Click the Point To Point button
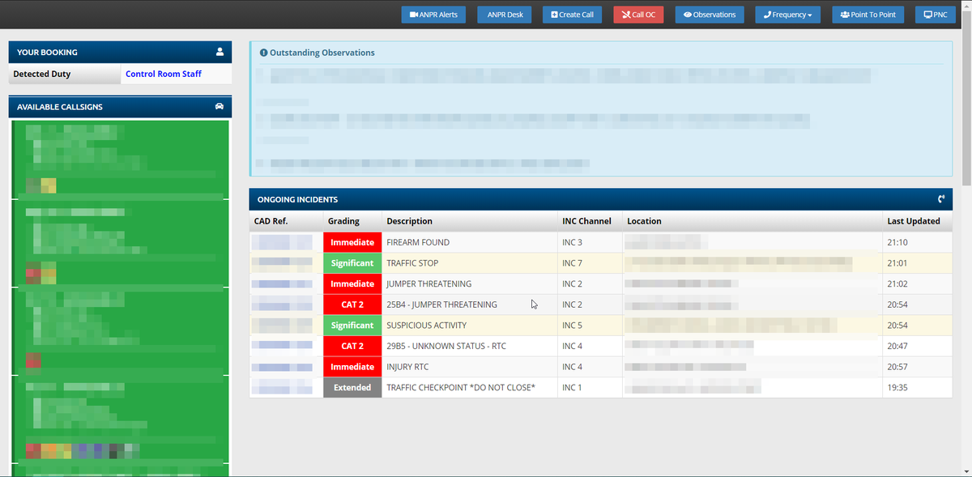This screenshot has width=972, height=477. 868,15
